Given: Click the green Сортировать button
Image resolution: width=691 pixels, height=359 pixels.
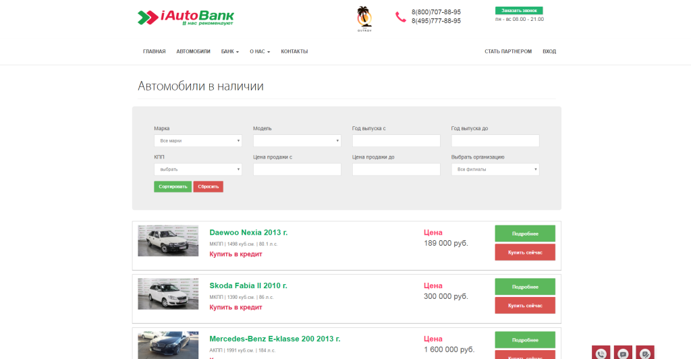Looking at the screenshot, I should (x=173, y=187).
